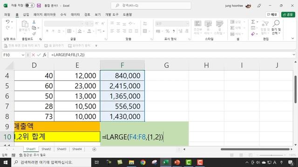This screenshot has width=298, height=167.
Task: Toggle the AutoSave switch
Action: coord(30,6)
